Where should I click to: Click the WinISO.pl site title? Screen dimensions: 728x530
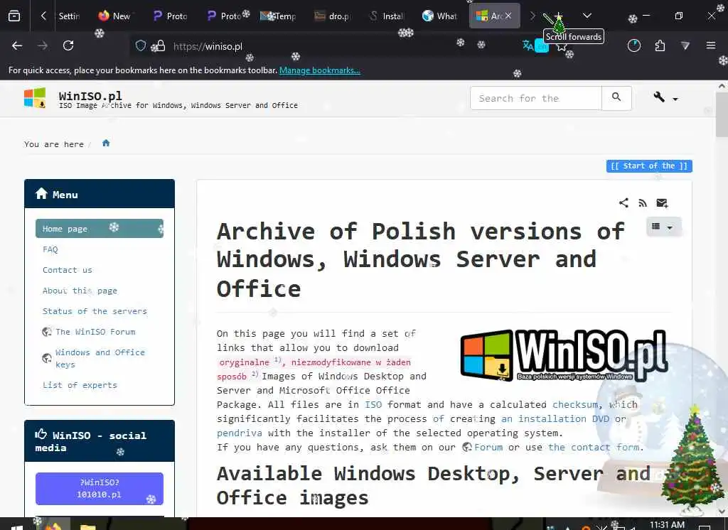pos(90,95)
